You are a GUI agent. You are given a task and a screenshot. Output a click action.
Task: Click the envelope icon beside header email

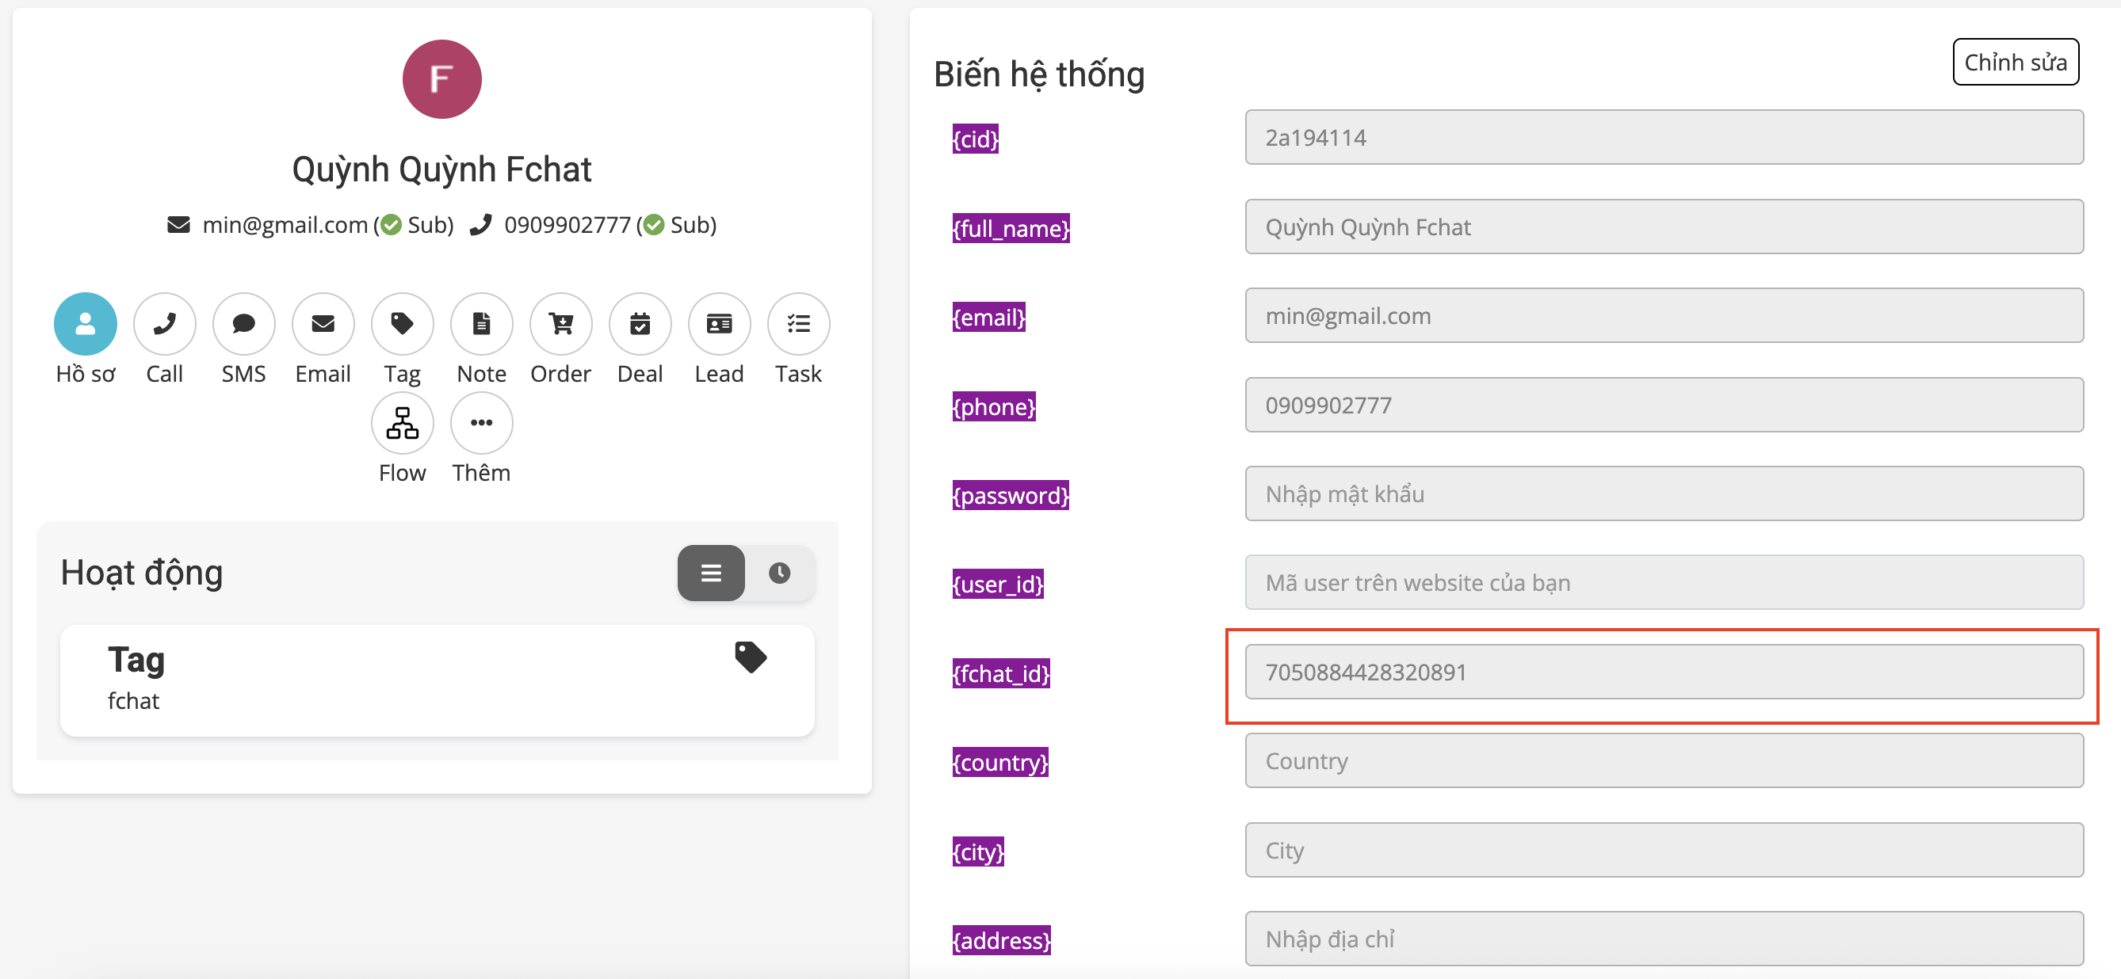pyautogui.click(x=178, y=225)
